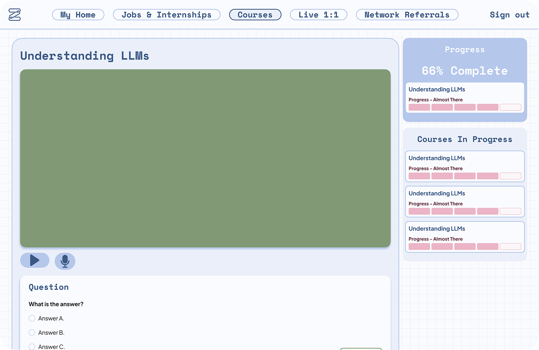Click the Z logo icon

point(15,15)
